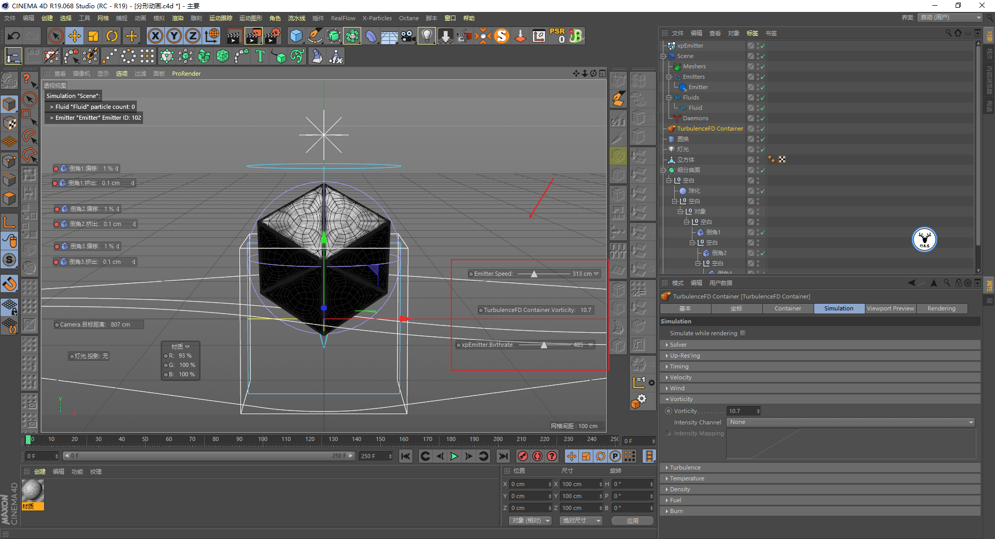The height and width of the screenshot is (539, 995).
Task: Click the orange S plugin icon
Action: [x=502, y=36]
